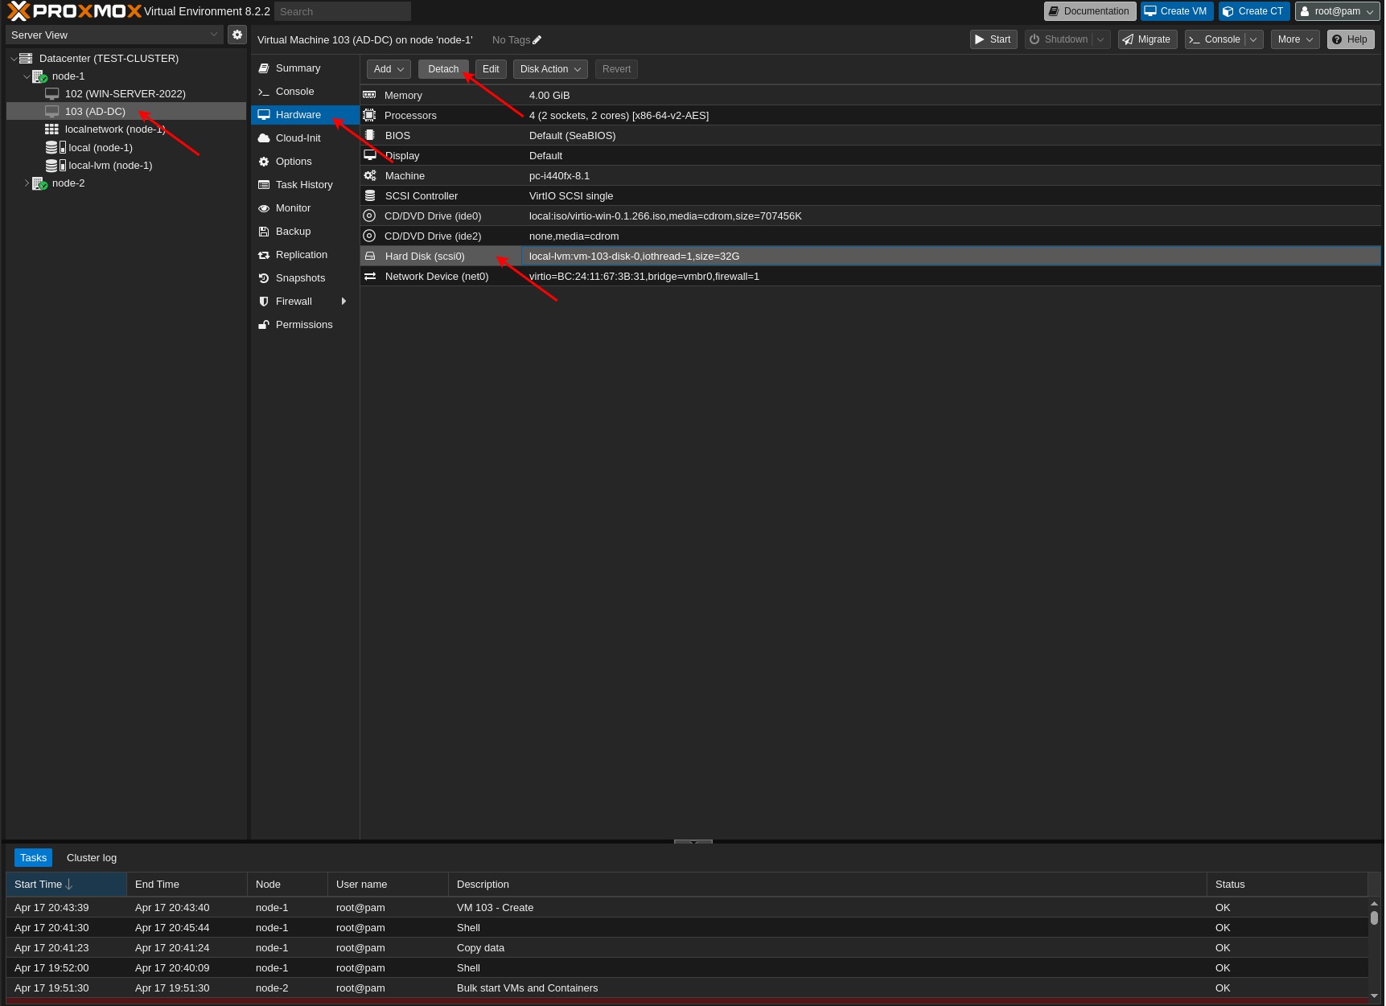
Task: Select the Backup panel icon
Action: click(x=291, y=231)
